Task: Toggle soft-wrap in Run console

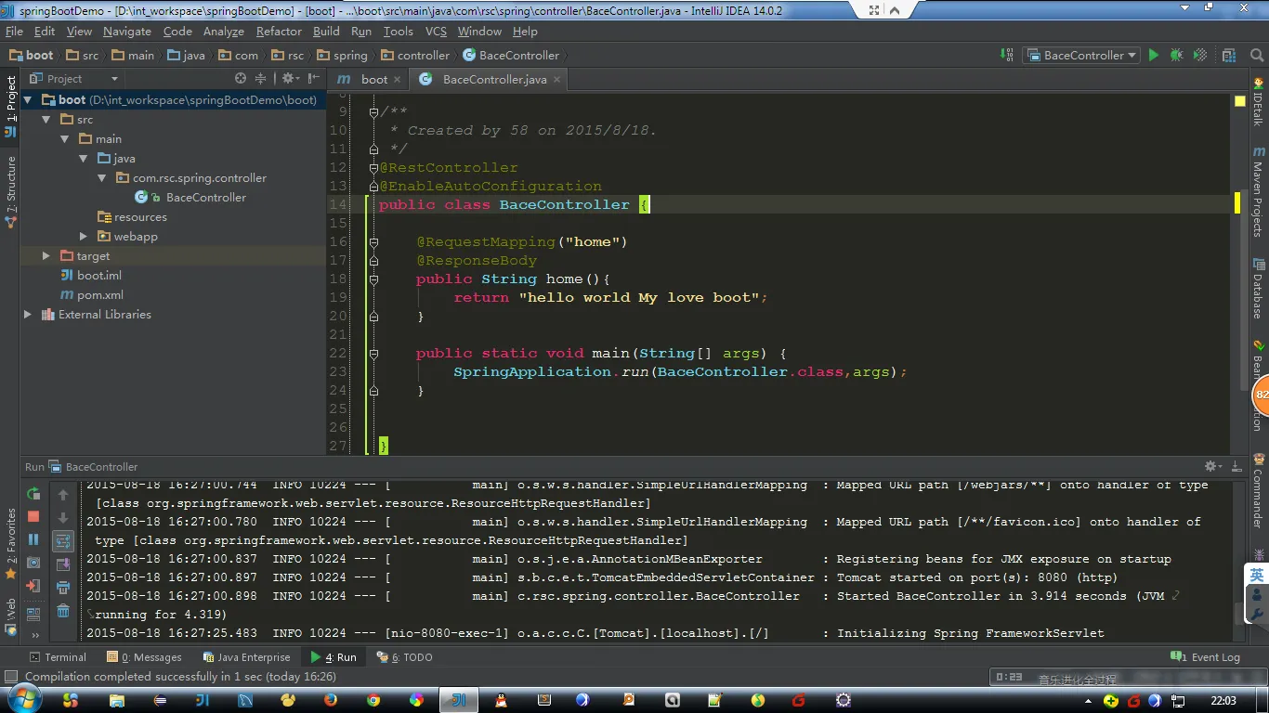Action: 63,540
